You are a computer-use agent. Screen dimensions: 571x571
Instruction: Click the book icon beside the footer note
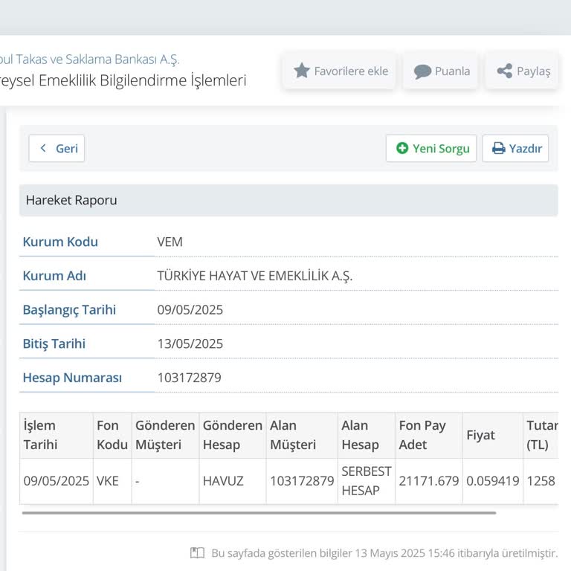coord(197,553)
